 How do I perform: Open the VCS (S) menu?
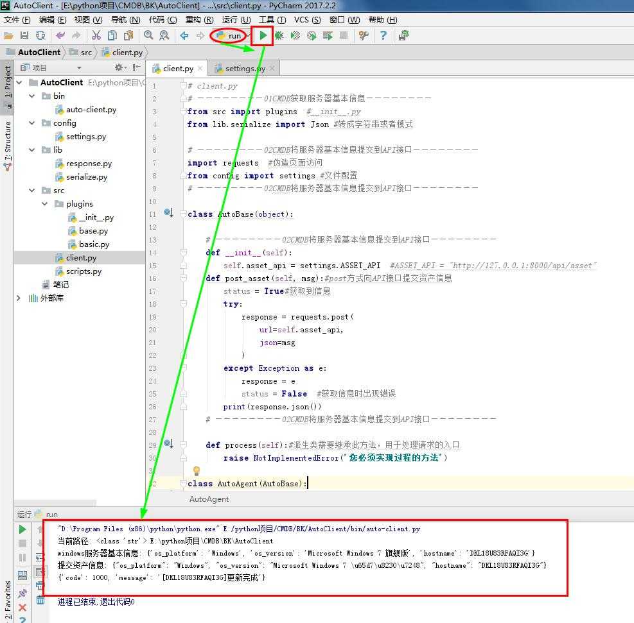307,20
